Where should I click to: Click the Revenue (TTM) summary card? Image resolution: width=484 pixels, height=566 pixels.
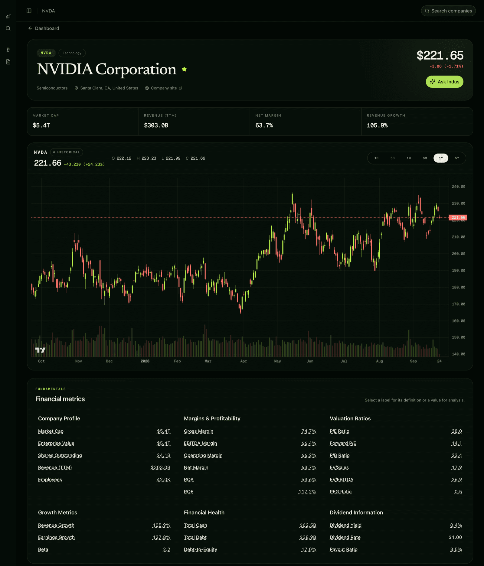[194, 122]
